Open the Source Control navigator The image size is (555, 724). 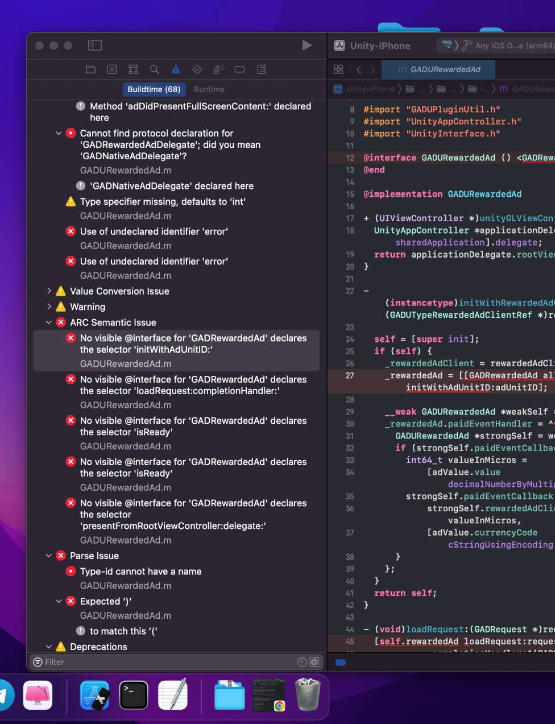point(112,69)
